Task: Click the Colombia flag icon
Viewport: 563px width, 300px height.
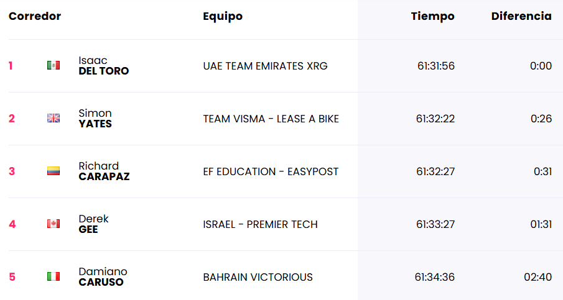Action: pyautogui.click(x=54, y=171)
